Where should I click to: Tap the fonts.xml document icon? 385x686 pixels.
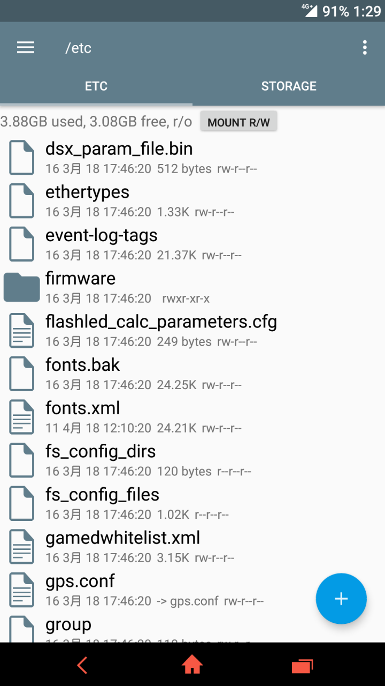click(x=22, y=417)
